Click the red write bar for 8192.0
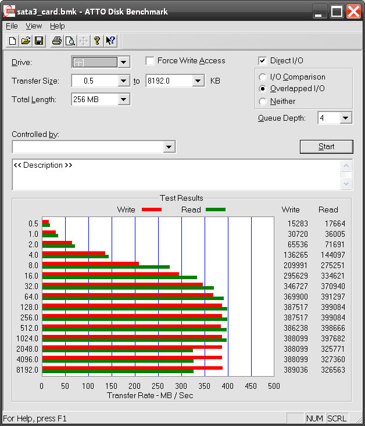 [133, 368]
